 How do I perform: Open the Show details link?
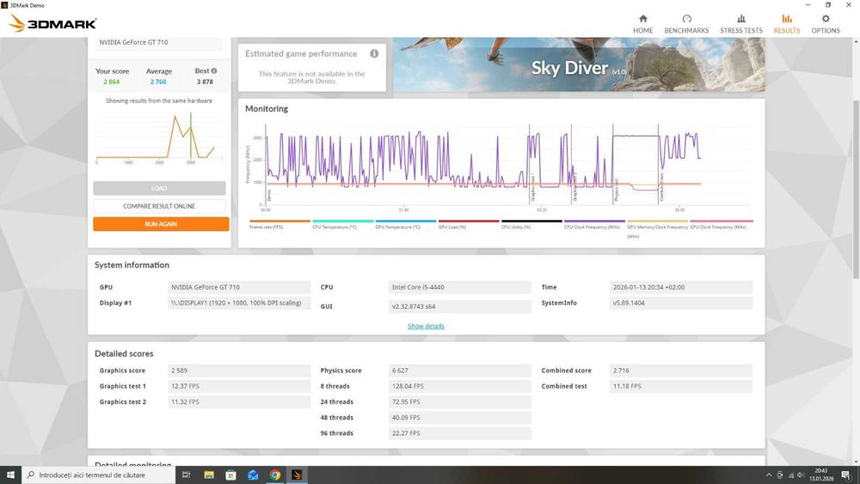tap(426, 326)
